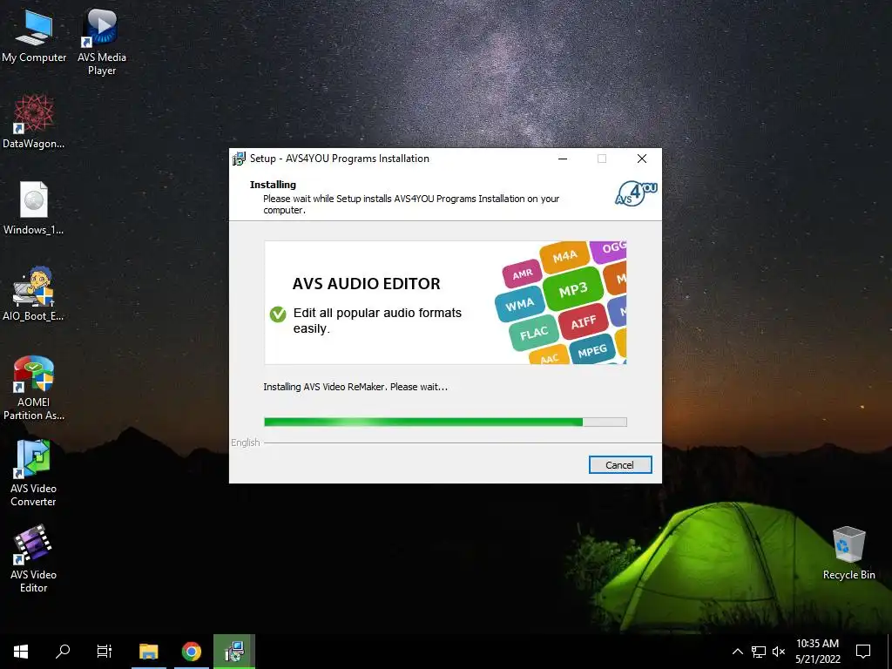Open the notification center icon
The image size is (892, 669).
click(863, 652)
